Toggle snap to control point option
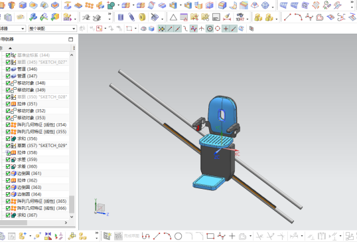 coord(185,29)
